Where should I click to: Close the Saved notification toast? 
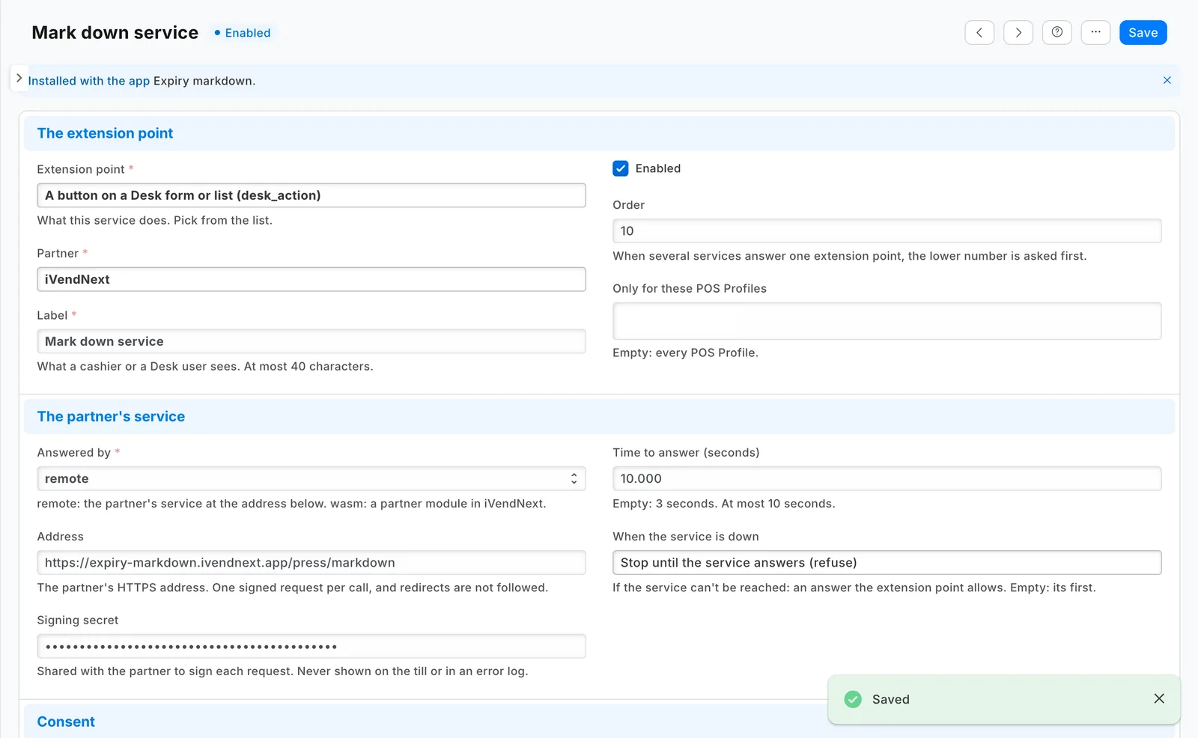click(x=1159, y=698)
